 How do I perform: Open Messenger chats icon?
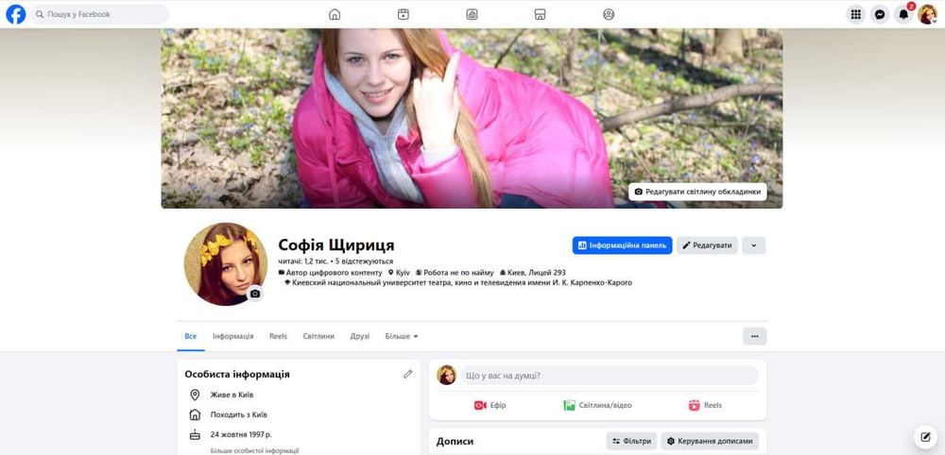pyautogui.click(x=880, y=14)
